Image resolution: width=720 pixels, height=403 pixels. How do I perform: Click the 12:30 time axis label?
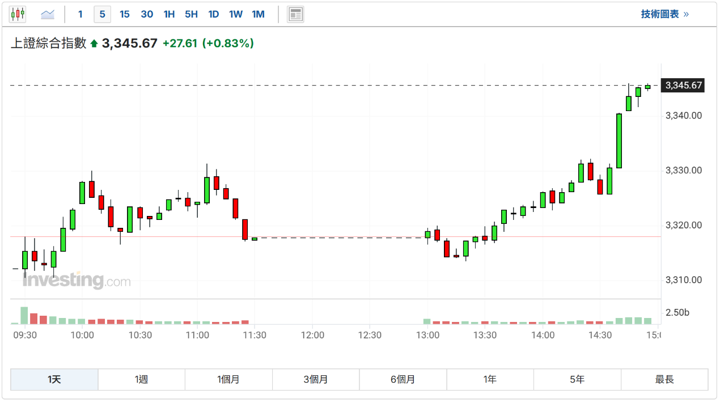click(x=370, y=336)
